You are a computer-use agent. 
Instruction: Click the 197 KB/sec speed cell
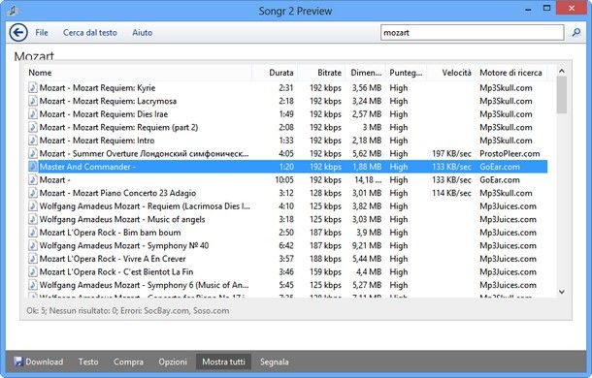pos(451,153)
